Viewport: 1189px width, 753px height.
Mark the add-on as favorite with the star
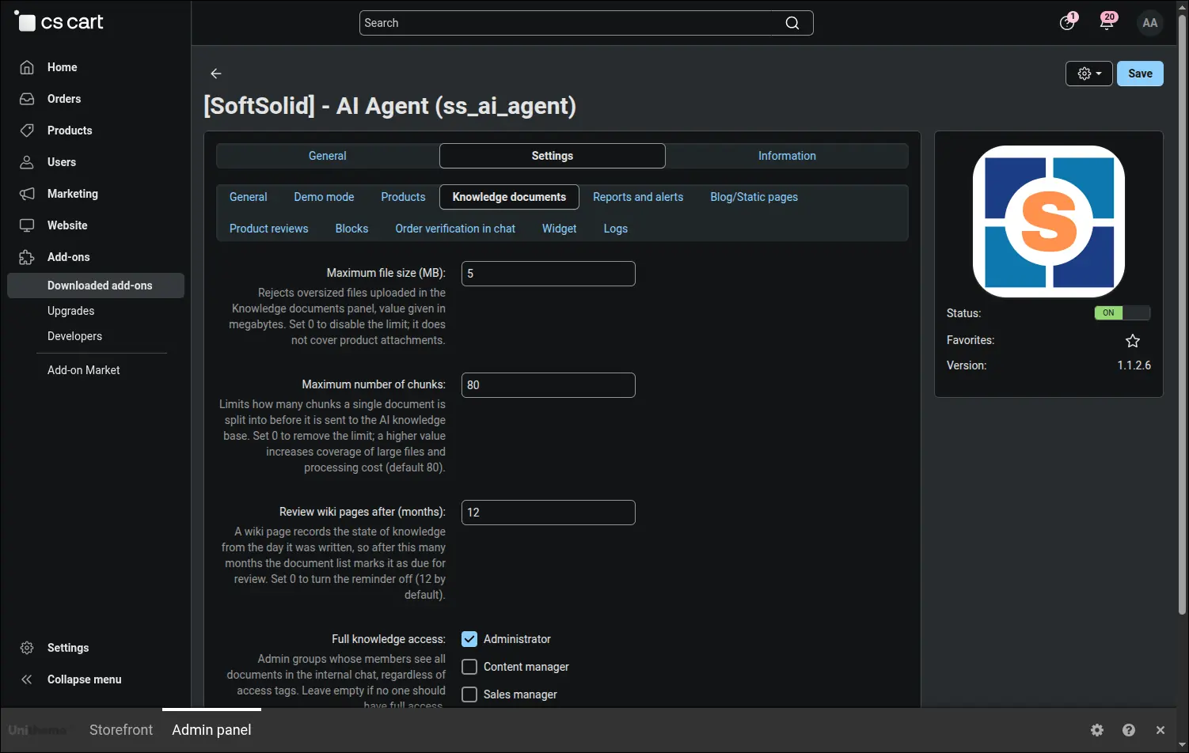(1133, 341)
